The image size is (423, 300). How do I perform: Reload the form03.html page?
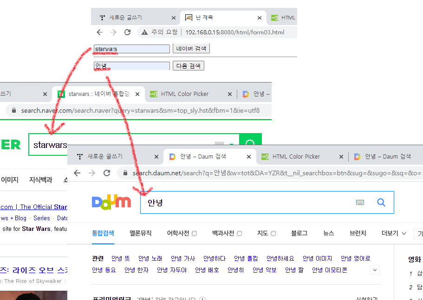pyautogui.click(x=127, y=32)
